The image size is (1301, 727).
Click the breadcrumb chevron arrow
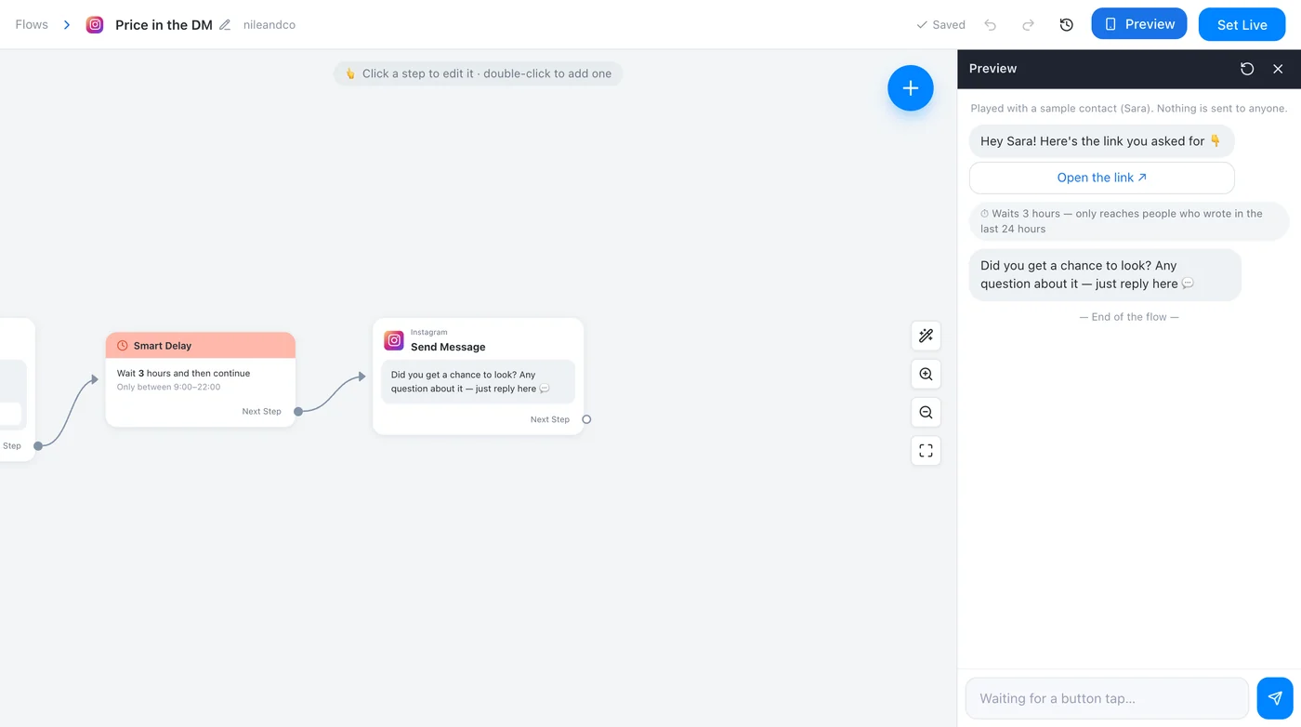point(67,25)
